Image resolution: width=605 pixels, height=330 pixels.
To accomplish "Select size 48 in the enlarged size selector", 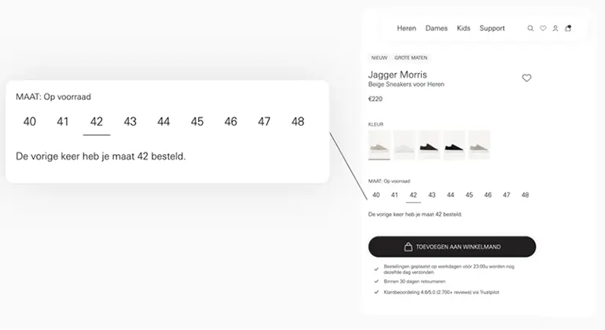I will coord(298,122).
